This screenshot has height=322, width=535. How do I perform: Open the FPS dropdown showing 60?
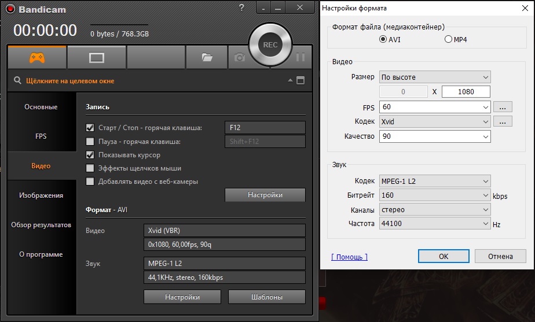[435, 107]
